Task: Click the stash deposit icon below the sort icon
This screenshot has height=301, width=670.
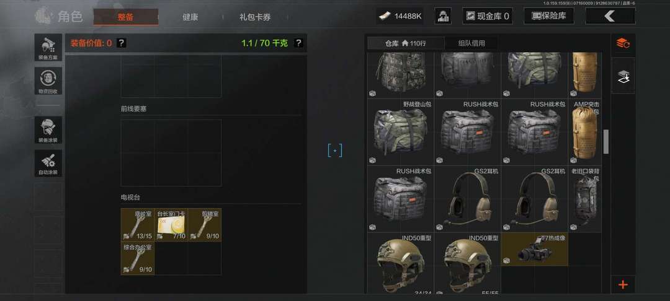Action: coord(623,77)
